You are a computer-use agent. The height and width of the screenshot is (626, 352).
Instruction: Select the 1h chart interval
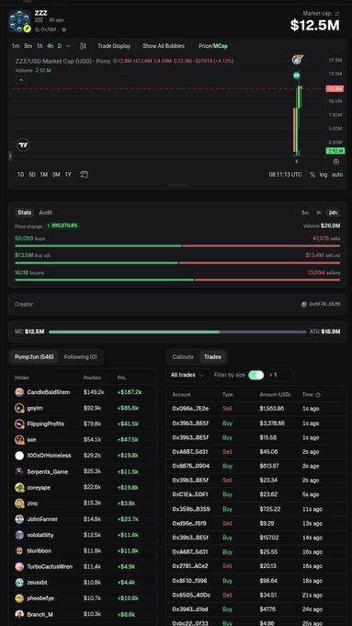pyautogui.click(x=40, y=46)
